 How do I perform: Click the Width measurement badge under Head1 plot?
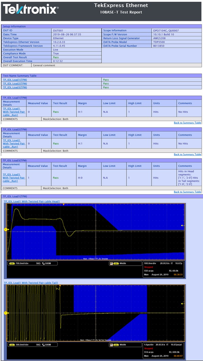pyautogui.click(x=120, y=263)
